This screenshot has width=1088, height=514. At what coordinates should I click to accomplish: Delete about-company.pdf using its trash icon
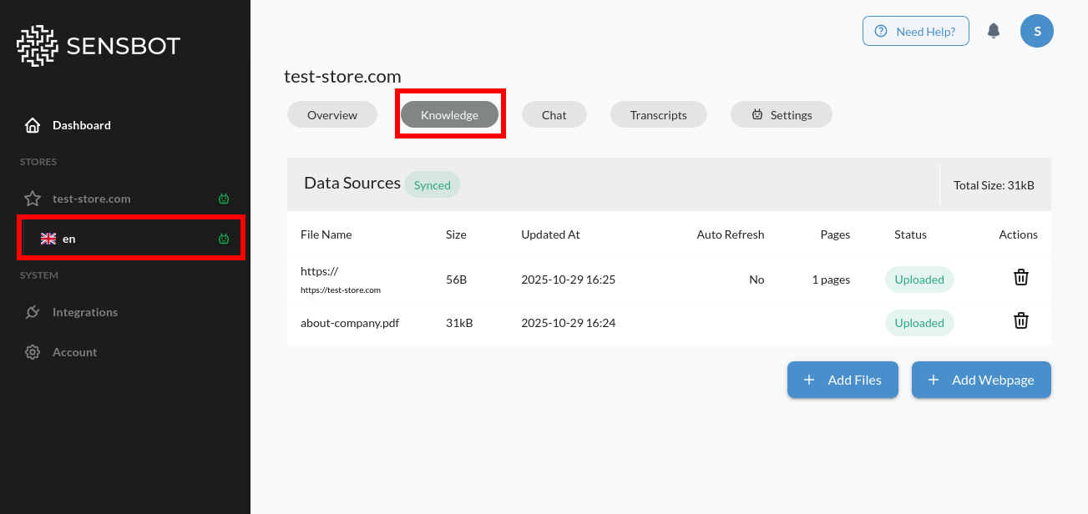pyautogui.click(x=1020, y=321)
